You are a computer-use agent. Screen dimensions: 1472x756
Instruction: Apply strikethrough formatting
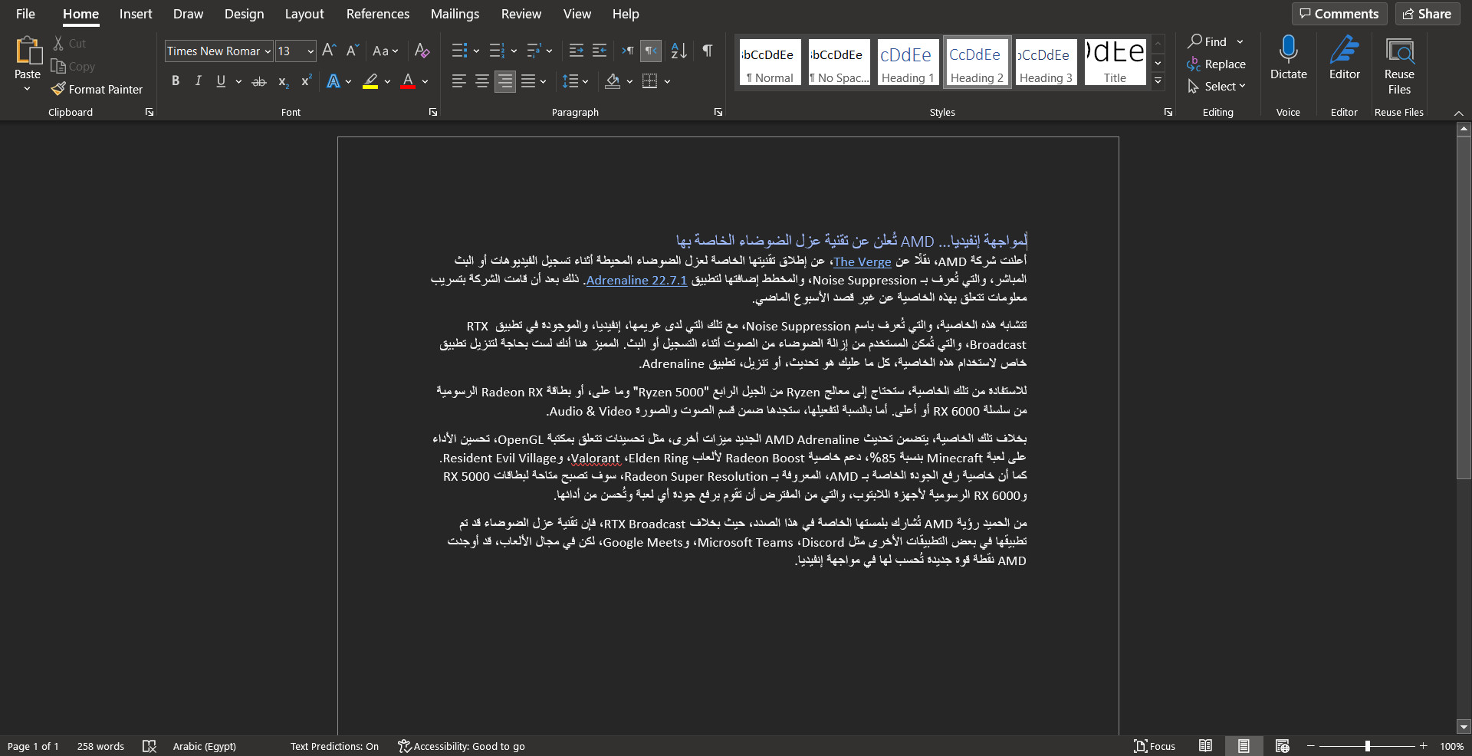259,81
